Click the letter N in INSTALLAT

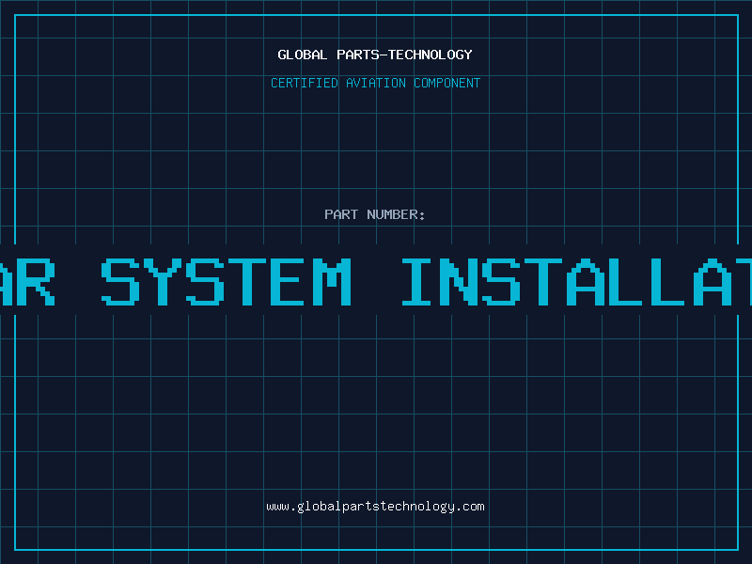point(461,282)
